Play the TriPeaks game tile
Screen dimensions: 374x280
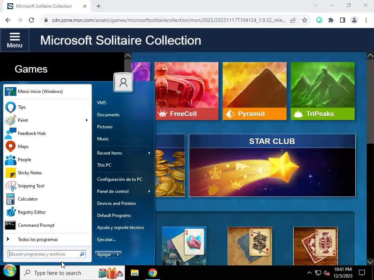point(323,91)
